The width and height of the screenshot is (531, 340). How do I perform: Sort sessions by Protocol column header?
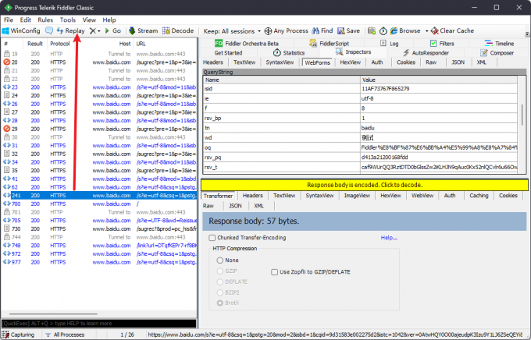(x=60, y=44)
